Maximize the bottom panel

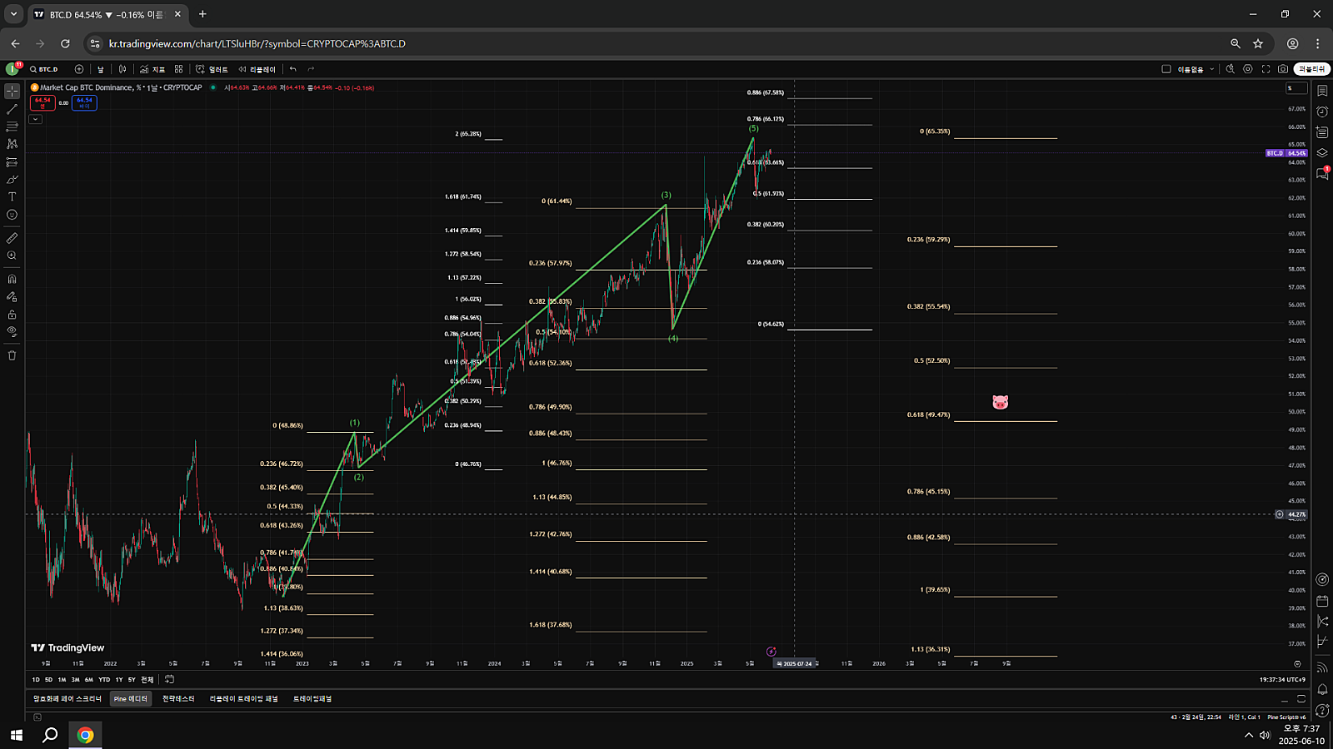pos(1301,699)
